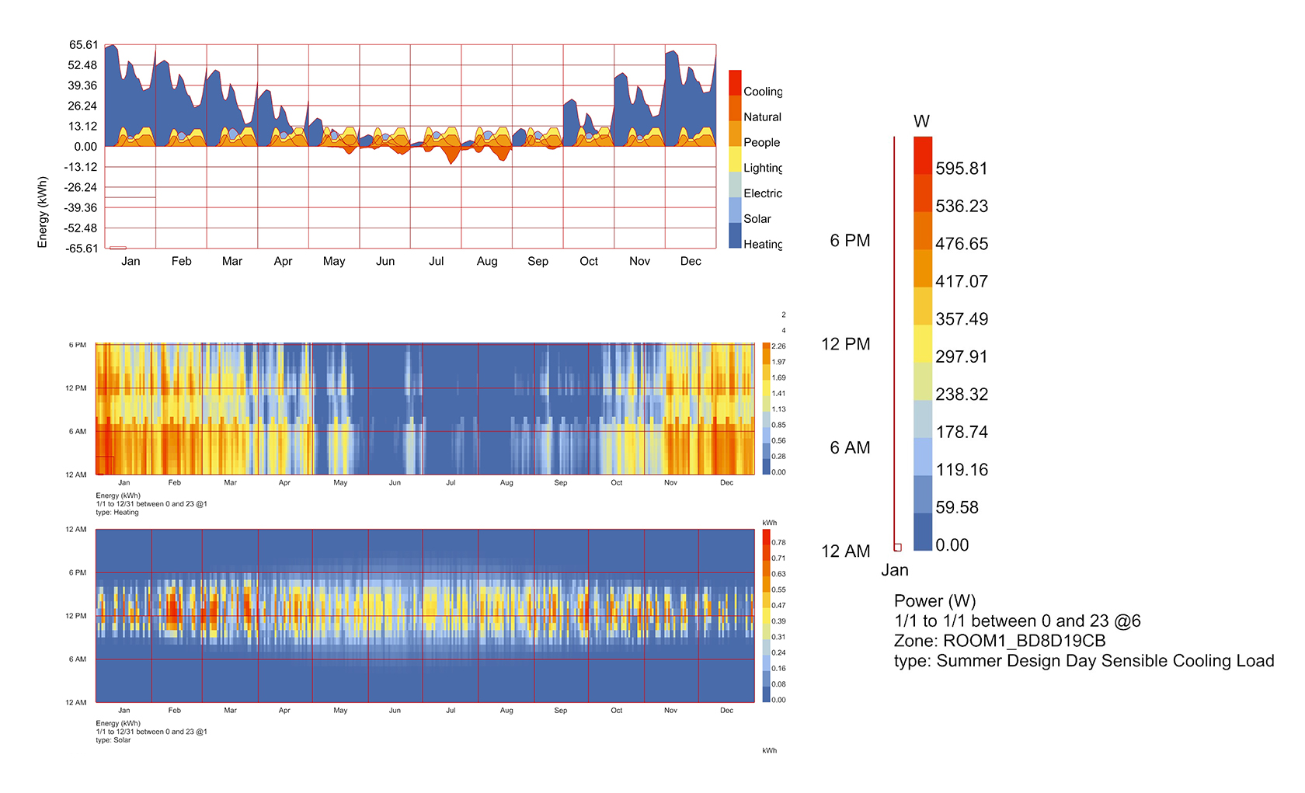Image resolution: width=1305 pixels, height=793 pixels.
Task: Click the 65.61 y-axis value
Action: [x=83, y=45]
